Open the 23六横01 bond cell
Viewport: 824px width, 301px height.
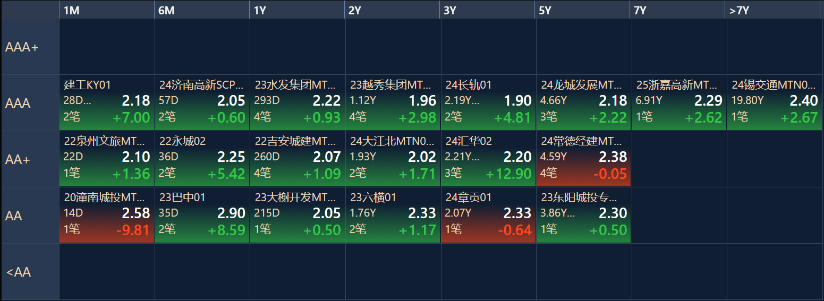tap(393, 215)
